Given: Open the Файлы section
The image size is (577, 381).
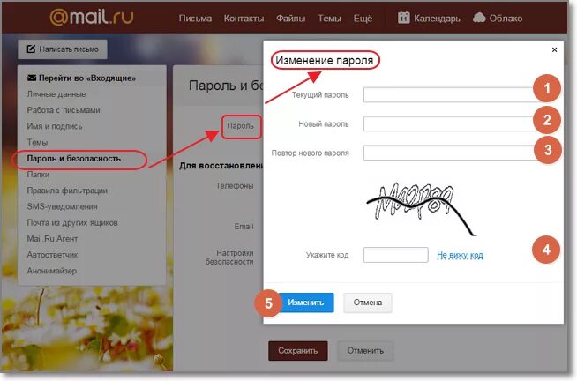Looking at the screenshot, I should [291, 19].
